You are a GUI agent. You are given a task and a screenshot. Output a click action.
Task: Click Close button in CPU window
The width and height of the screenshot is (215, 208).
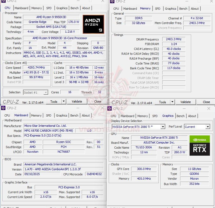click(98, 101)
